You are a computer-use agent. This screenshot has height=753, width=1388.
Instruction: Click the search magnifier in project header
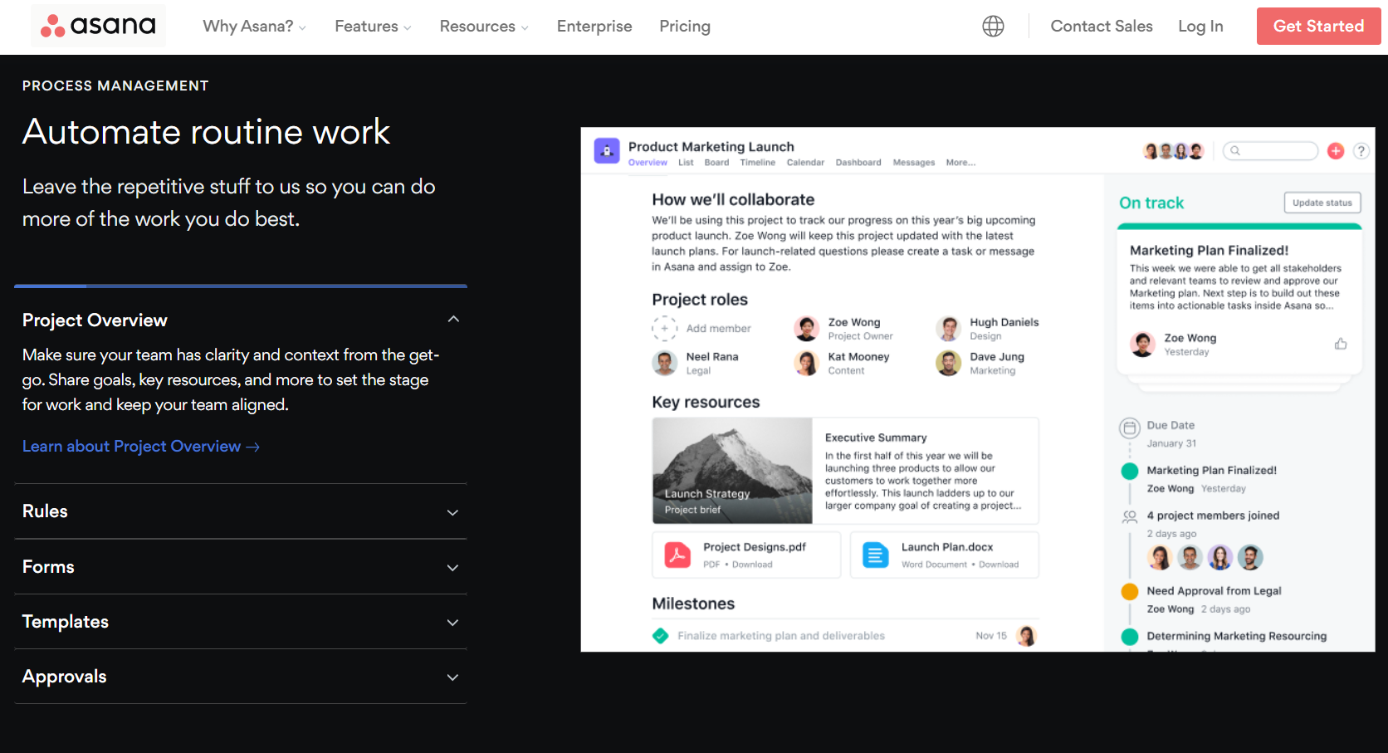(x=1235, y=151)
